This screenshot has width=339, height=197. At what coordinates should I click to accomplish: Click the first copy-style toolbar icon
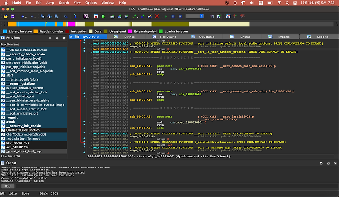pos(42,16)
